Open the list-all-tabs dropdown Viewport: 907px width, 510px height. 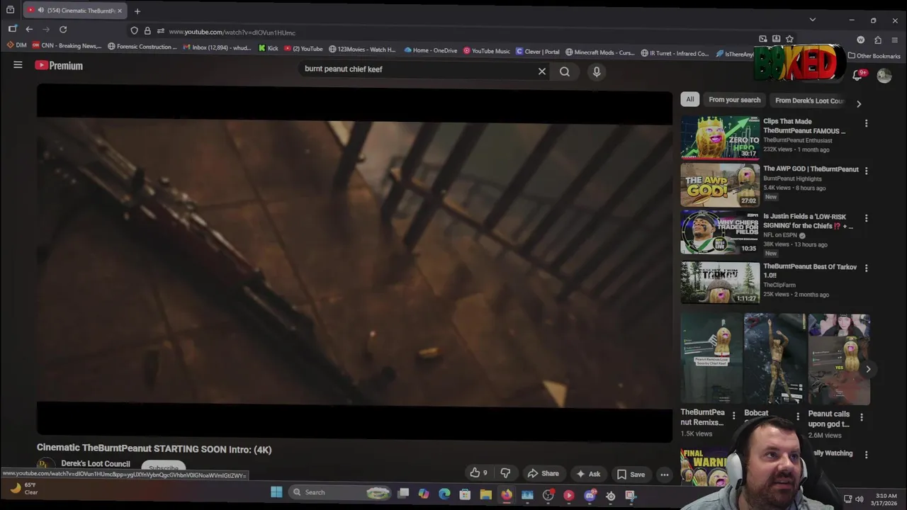(813, 19)
